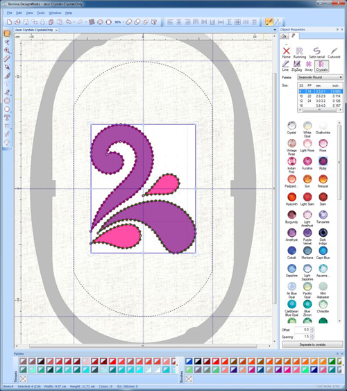Open the Palette Swarovski Round dropdown

[x=320, y=77]
